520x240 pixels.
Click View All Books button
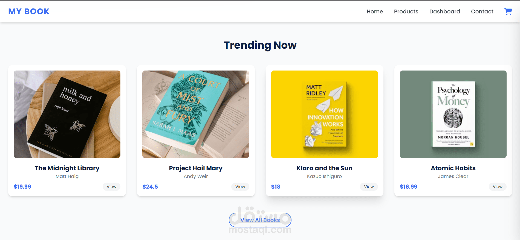(260, 220)
